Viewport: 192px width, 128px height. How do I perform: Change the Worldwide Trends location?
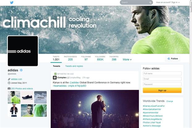pos(170,101)
